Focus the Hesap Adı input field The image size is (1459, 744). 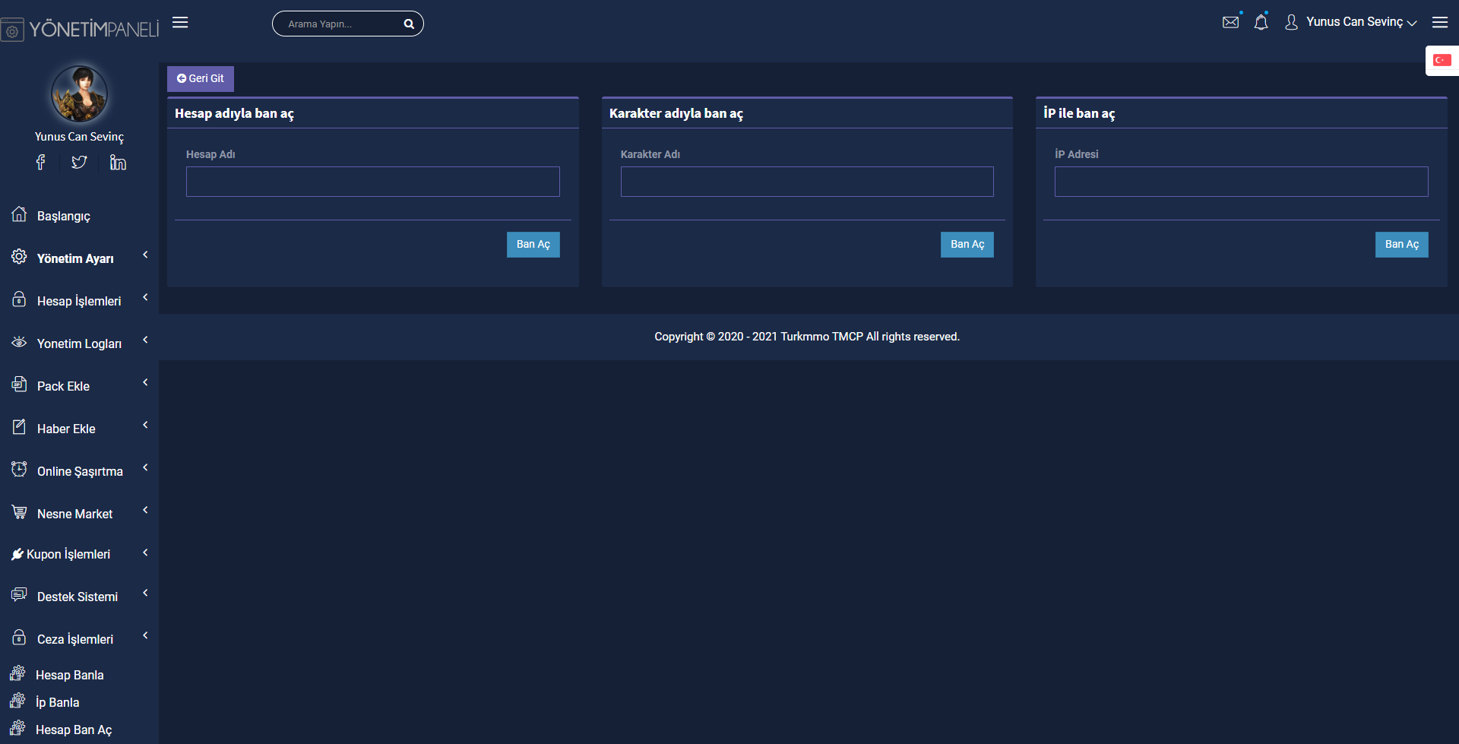pos(373,182)
